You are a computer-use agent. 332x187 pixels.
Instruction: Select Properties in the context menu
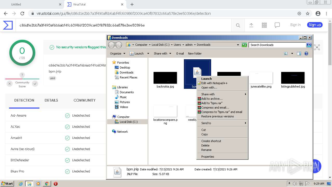click(x=222, y=157)
